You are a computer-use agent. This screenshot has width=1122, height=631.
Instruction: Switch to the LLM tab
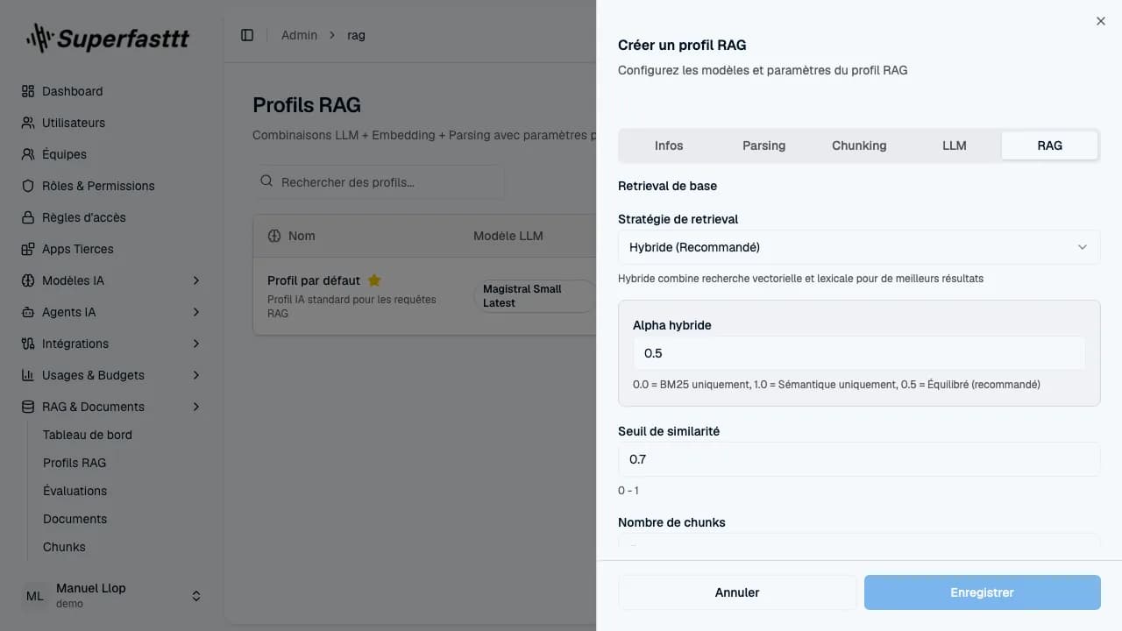[955, 145]
